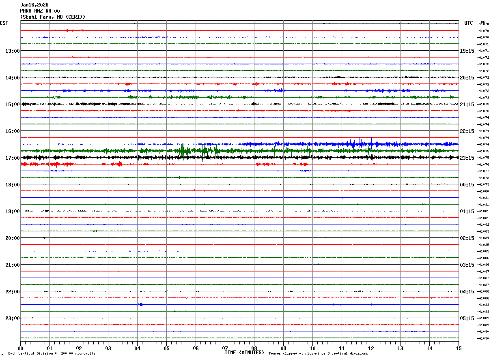Click minute tick label 08 on time axis
491x359 pixels.
pos(254,348)
